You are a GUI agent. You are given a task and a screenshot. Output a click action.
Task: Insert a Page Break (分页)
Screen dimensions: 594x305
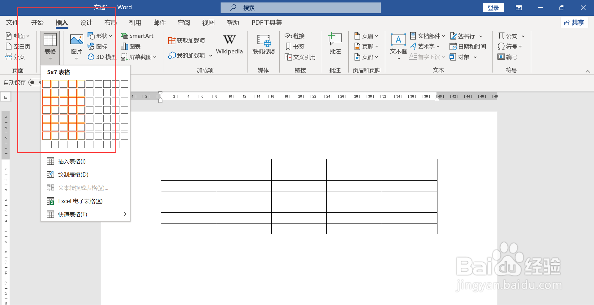[15, 57]
